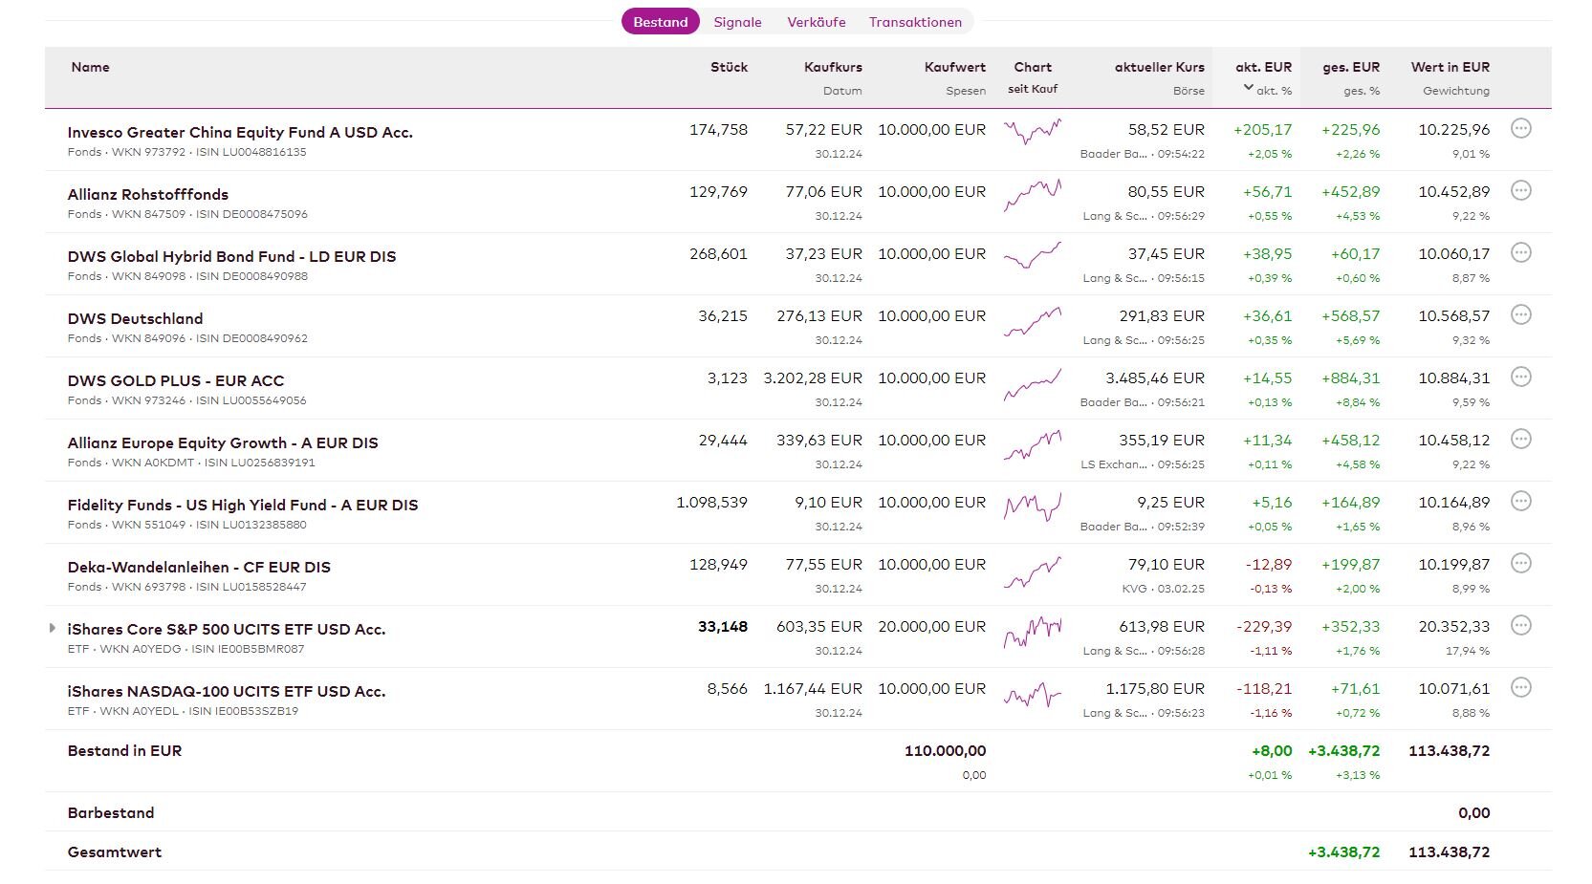1592x884 pixels.
Task: Sort holdings by Name column header
Action: tap(90, 67)
